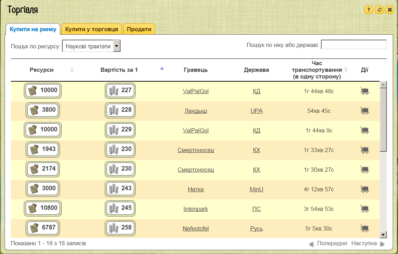Sort by transport time column arrows
398x254 pixels.
click(346, 70)
